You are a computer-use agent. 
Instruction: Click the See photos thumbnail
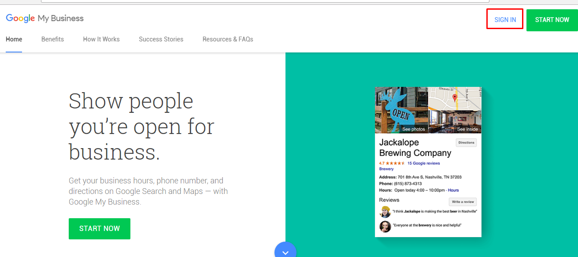(x=401, y=110)
